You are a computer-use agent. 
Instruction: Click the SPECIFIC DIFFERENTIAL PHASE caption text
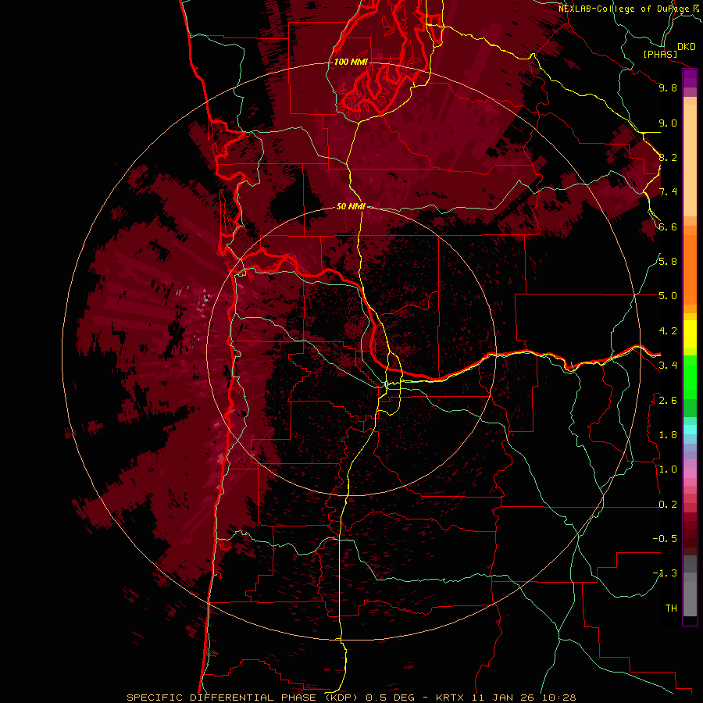pos(221,698)
